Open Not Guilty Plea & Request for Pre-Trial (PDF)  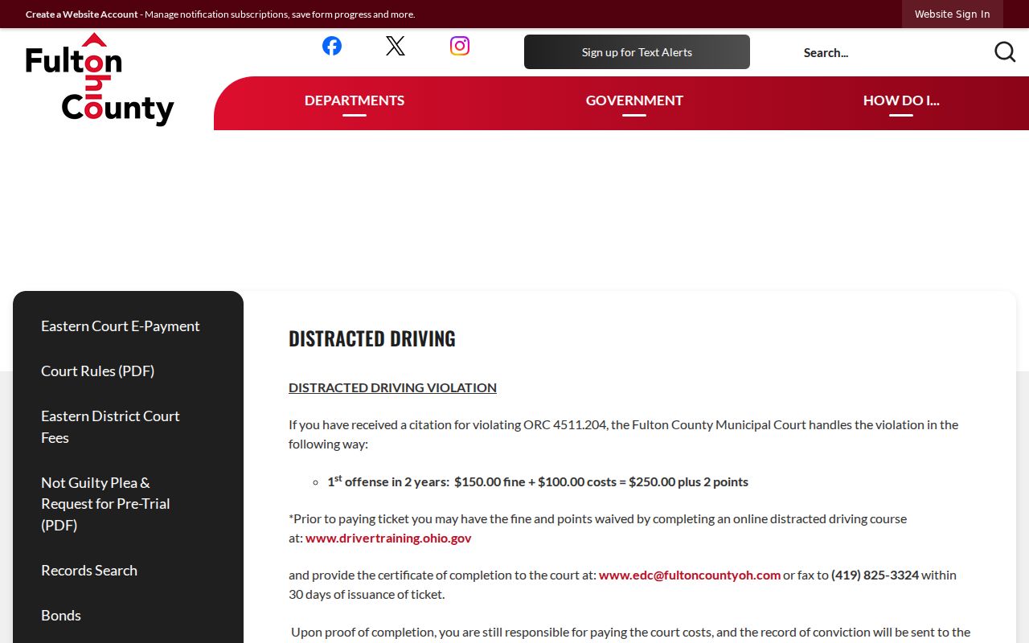(x=105, y=504)
